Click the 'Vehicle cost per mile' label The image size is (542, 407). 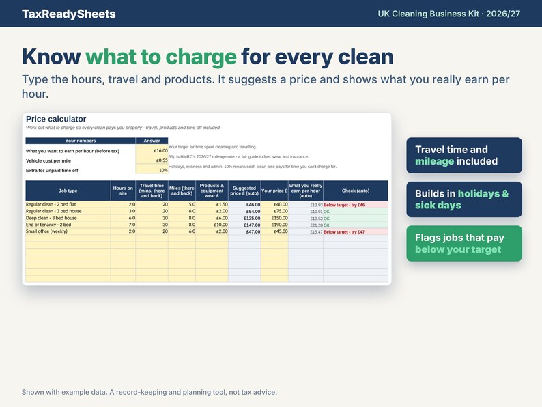48,160
